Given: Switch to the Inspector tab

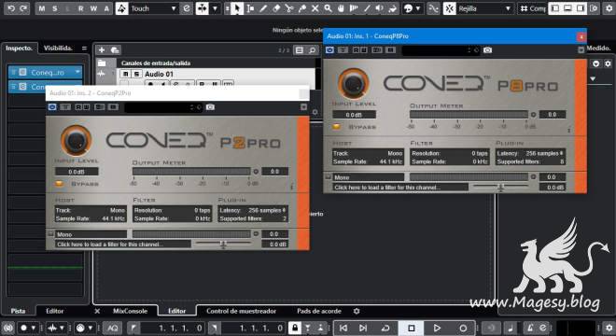Looking at the screenshot, I should point(19,48).
